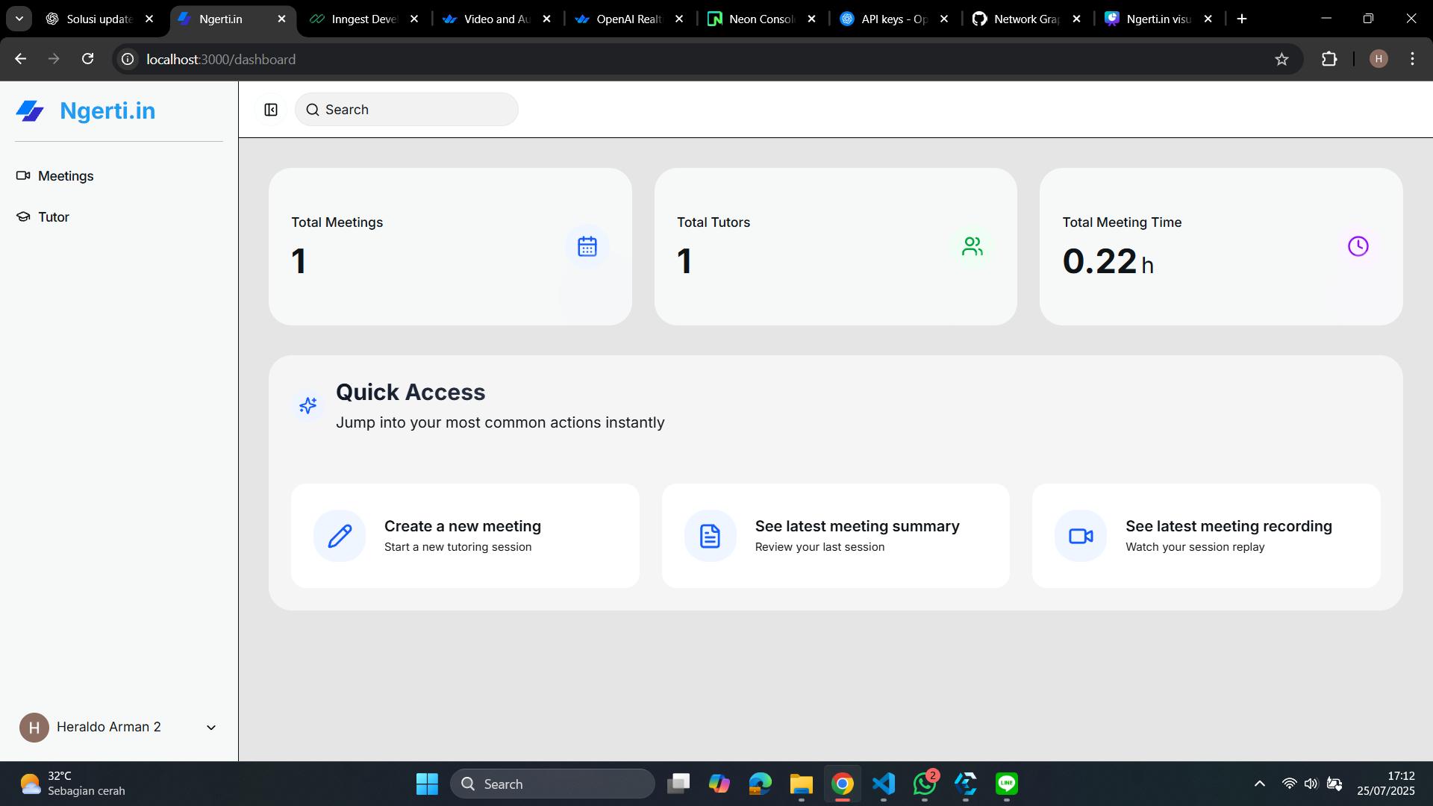This screenshot has width=1433, height=806.
Task: Click the sparkle icon beside Quick Access
Action: (307, 405)
